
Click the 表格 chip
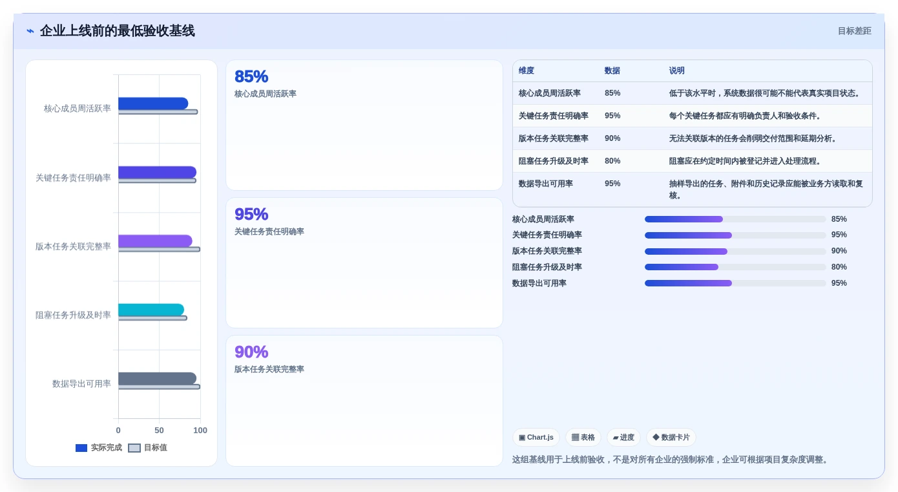tap(583, 438)
